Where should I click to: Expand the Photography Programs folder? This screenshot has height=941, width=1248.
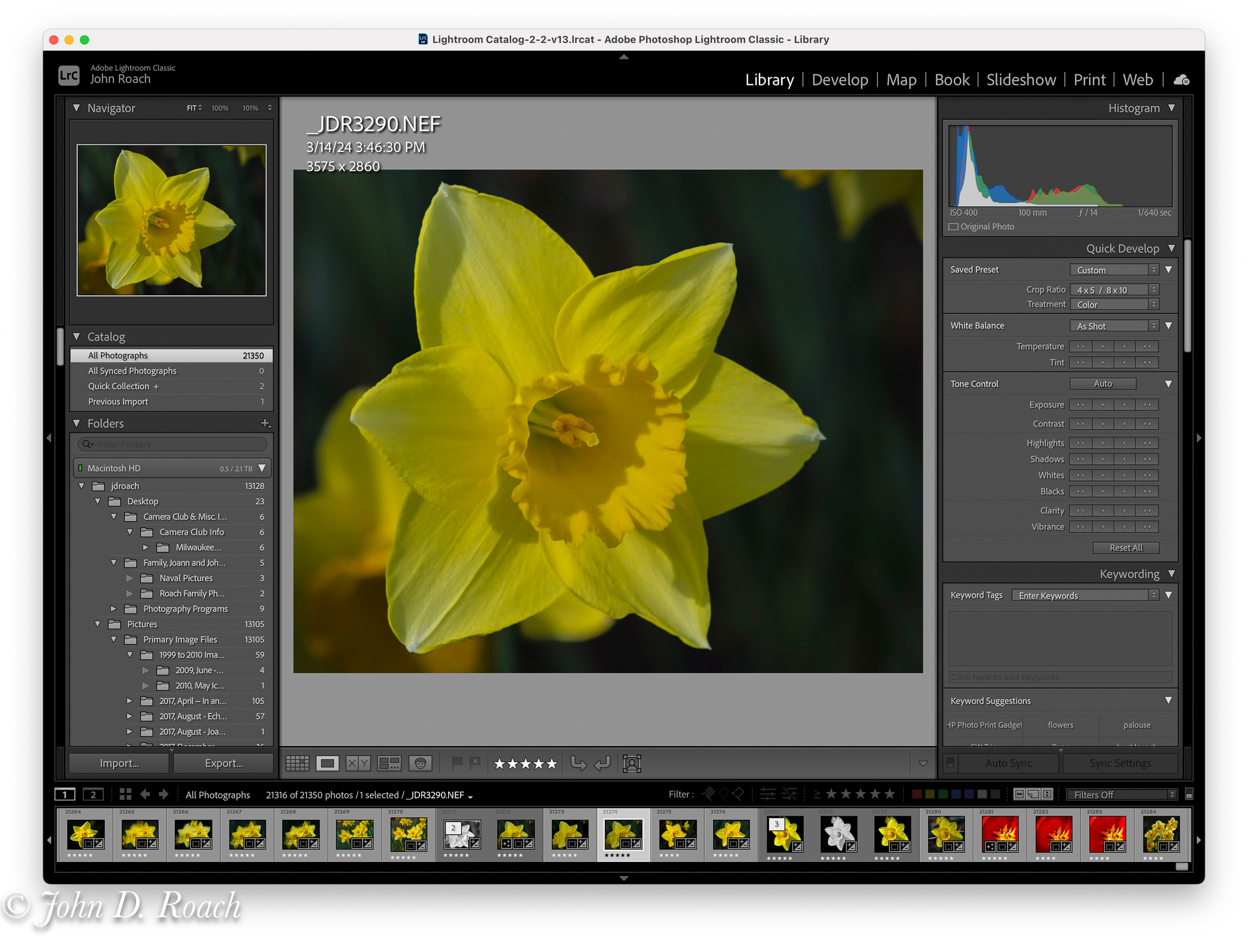pos(114,609)
